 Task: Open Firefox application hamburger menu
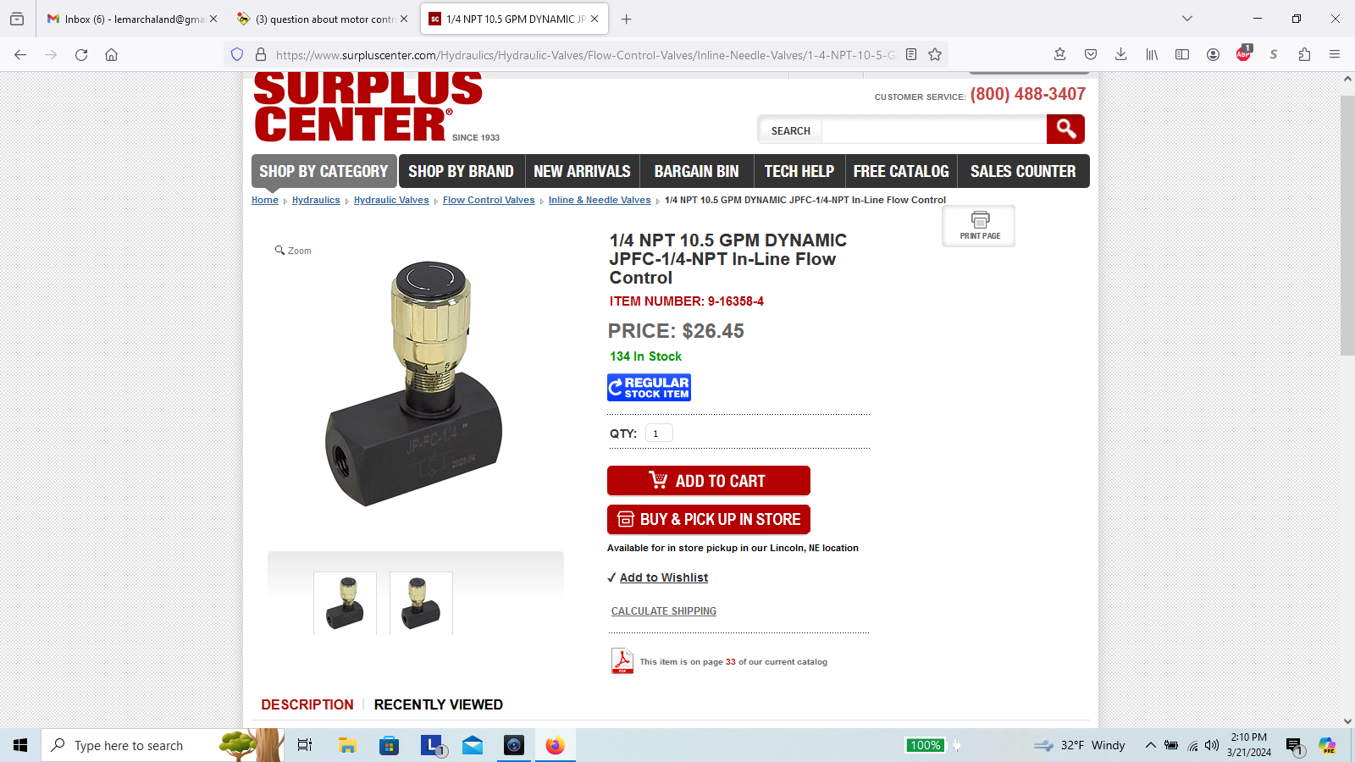click(1335, 54)
